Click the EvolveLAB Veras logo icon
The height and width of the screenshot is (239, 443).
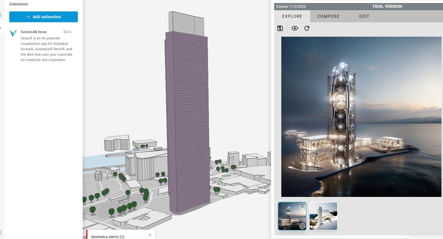(14, 33)
